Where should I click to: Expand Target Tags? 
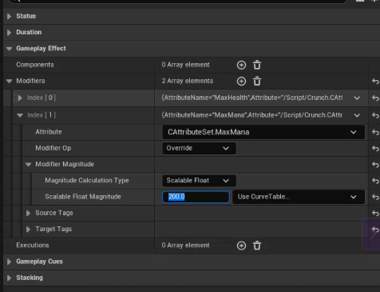click(28, 230)
